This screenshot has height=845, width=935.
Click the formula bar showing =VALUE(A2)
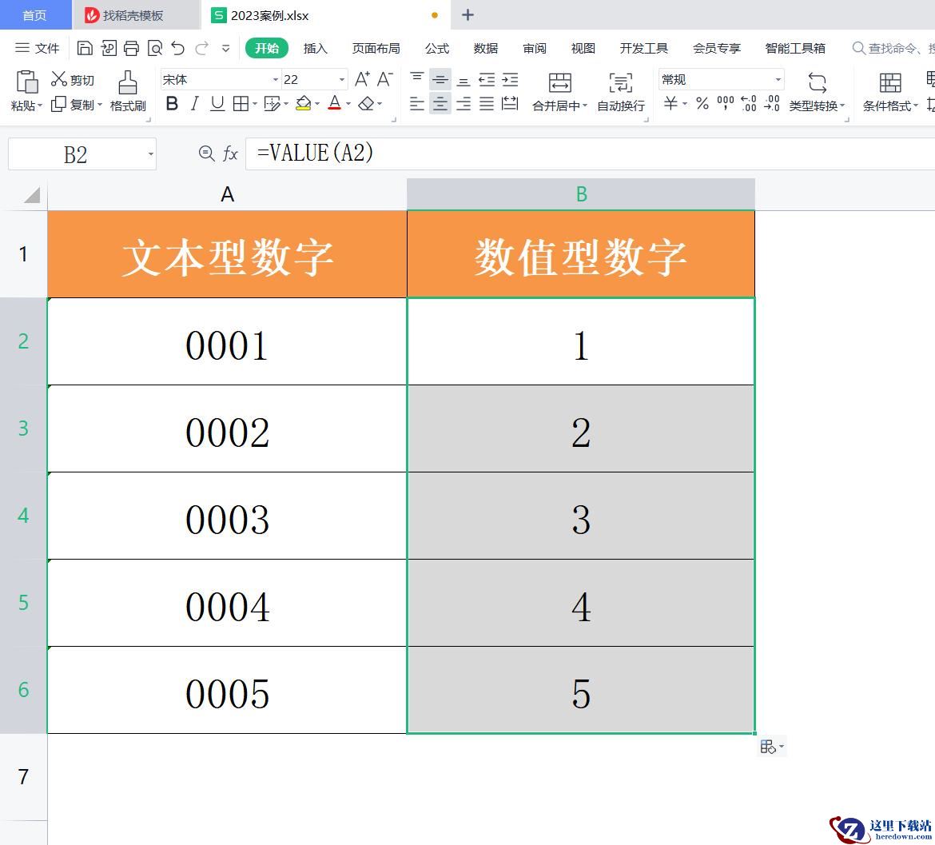pyautogui.click(x=591, y=153)
